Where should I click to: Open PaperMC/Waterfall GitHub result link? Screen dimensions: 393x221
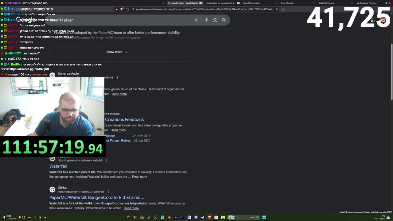click(x=97, y=197)
